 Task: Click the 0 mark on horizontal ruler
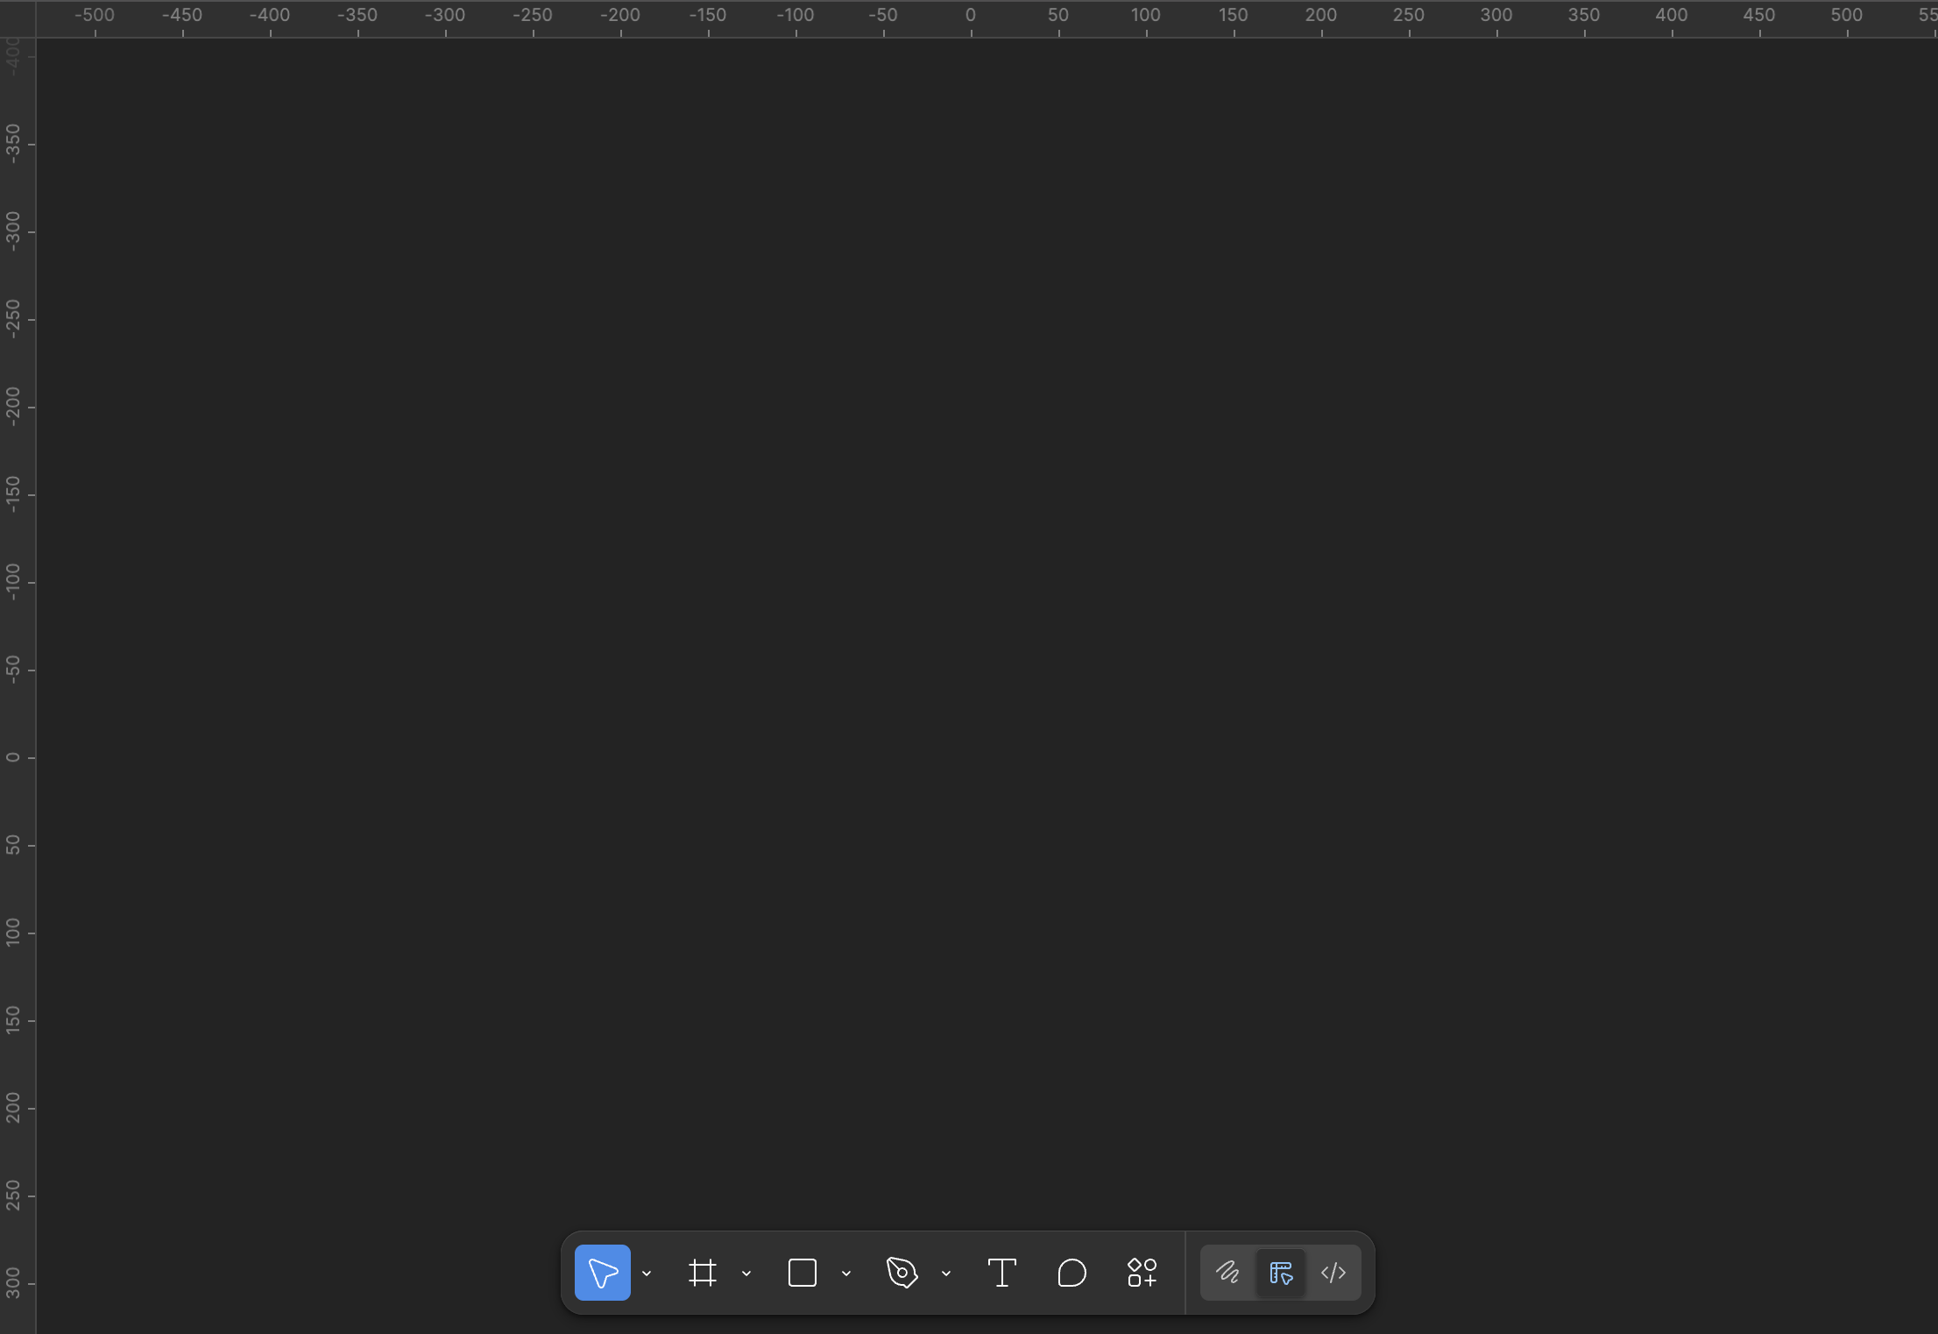970,16
